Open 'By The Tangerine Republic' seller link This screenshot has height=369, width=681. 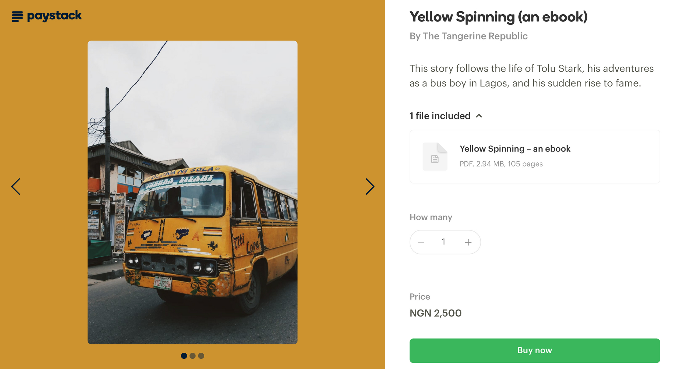469,36
